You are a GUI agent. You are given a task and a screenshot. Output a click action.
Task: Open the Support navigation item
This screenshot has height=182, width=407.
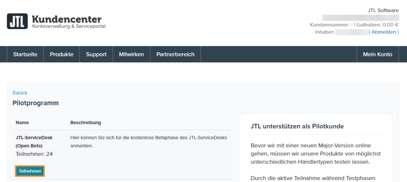coord(96,54)
